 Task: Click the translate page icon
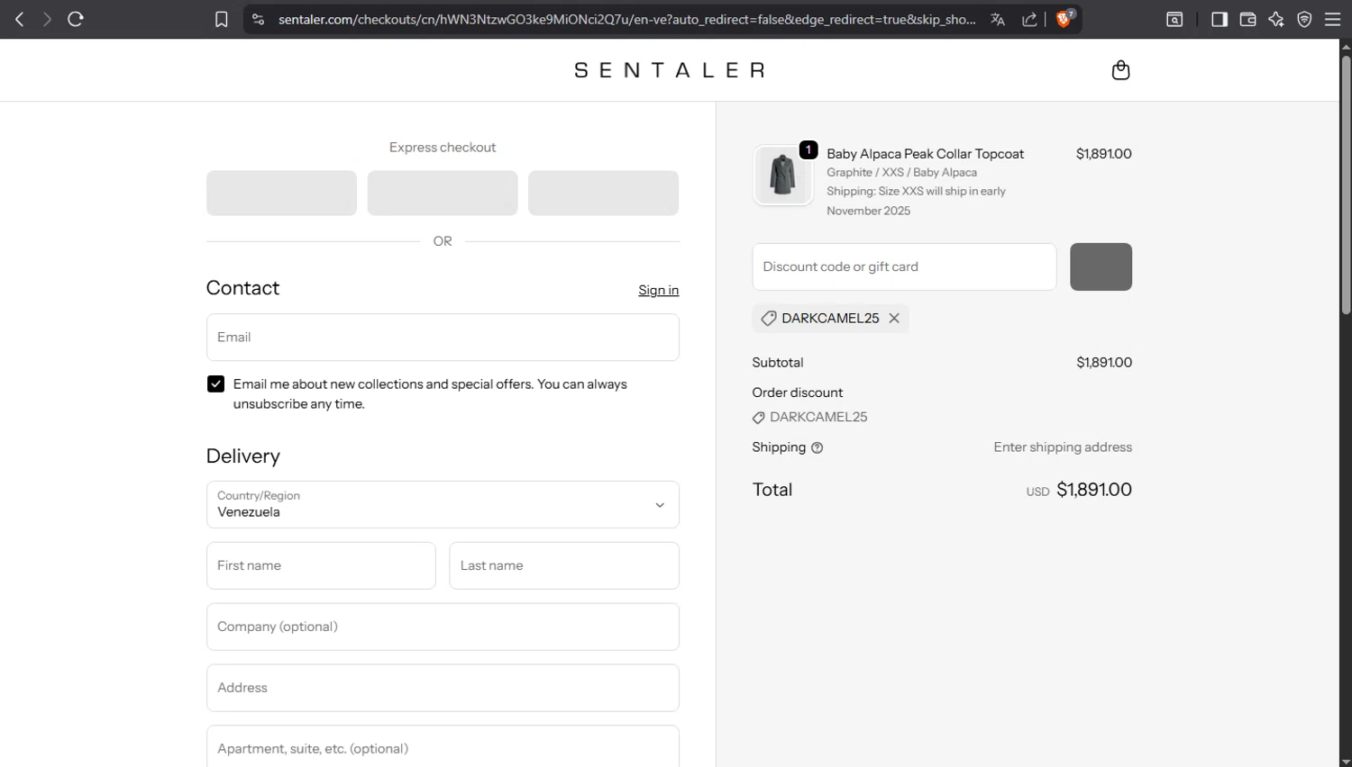[x=998, y=19]
